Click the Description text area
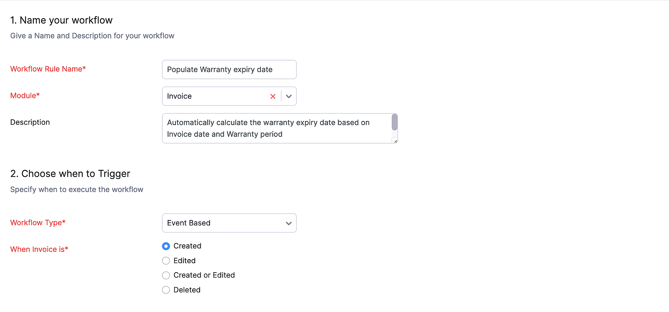Screen dimensions: 669x312 coord(278,128)
